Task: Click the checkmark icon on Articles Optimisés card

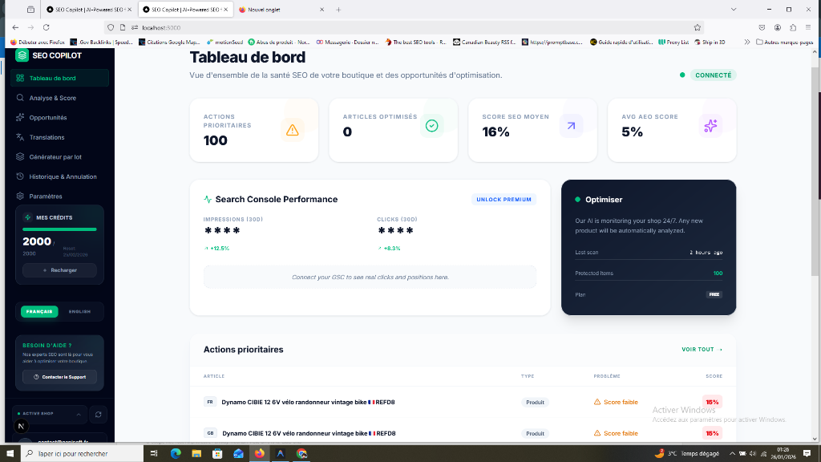Action: coord(433,125)
